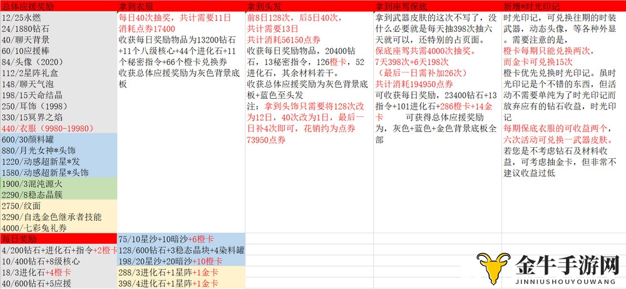Click the red line 消耗点券17400

click(147, 29)
